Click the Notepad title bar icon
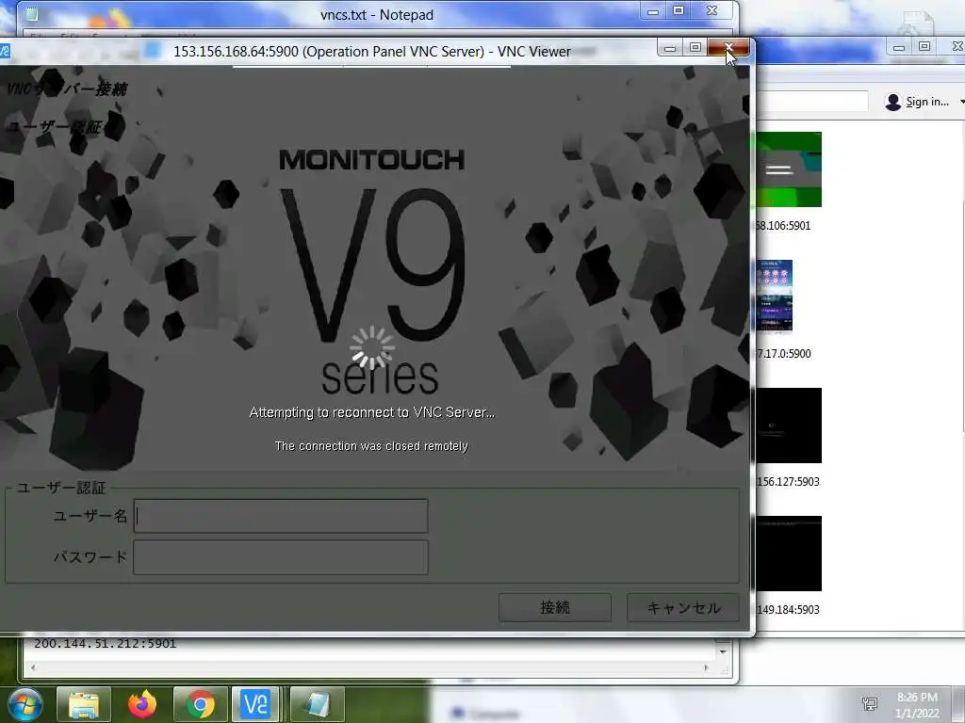 click(32, 13)
